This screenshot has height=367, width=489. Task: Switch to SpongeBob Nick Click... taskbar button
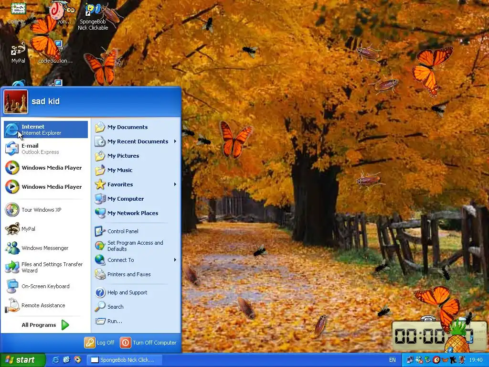[124, 360]
